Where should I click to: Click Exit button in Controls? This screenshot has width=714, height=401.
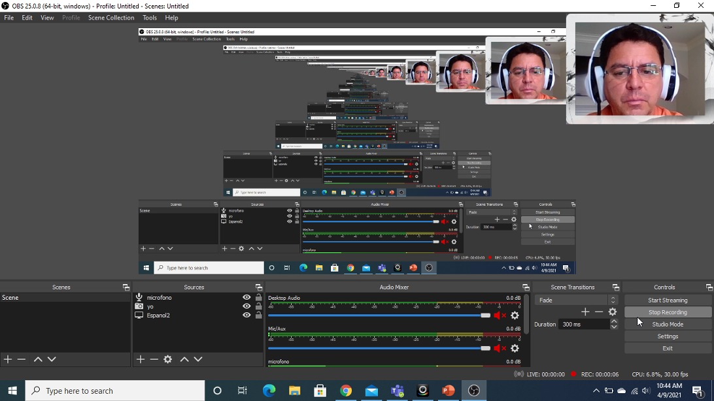(668, 348)
